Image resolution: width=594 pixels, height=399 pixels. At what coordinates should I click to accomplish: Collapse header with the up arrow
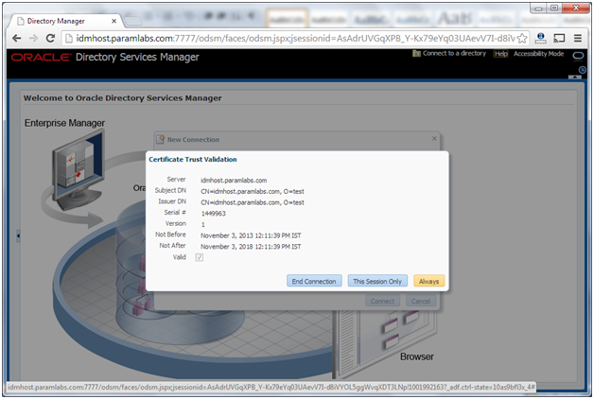click(x=575, y=77)
